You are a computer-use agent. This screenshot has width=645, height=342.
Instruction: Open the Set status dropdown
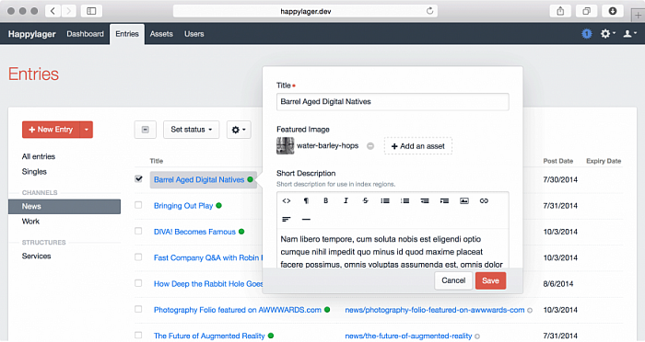tap(192, 130)
